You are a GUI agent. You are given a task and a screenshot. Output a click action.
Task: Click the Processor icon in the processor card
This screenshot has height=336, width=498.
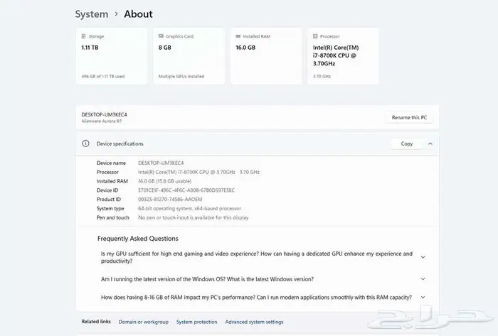click(x=315, y=36)
